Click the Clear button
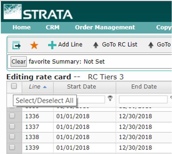 [19, 62]
